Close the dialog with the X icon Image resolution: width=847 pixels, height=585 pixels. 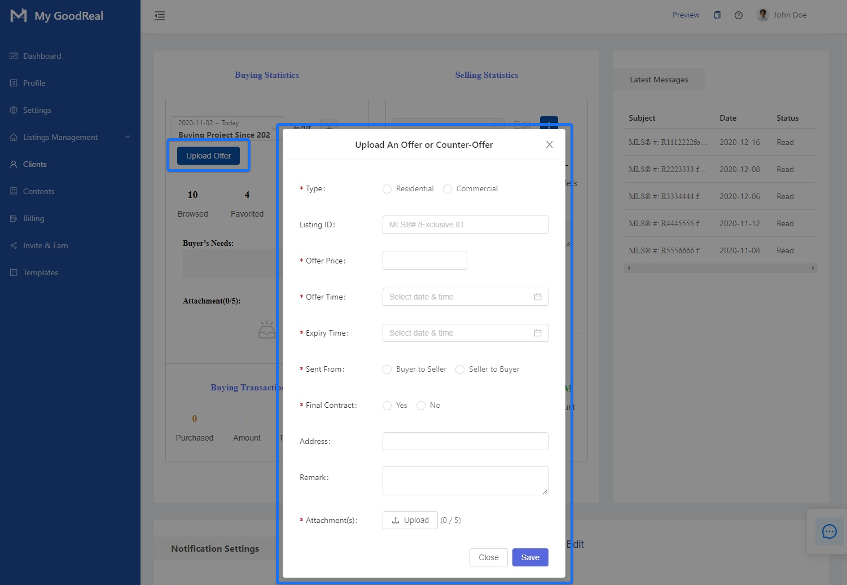click(x=549, y=145)
